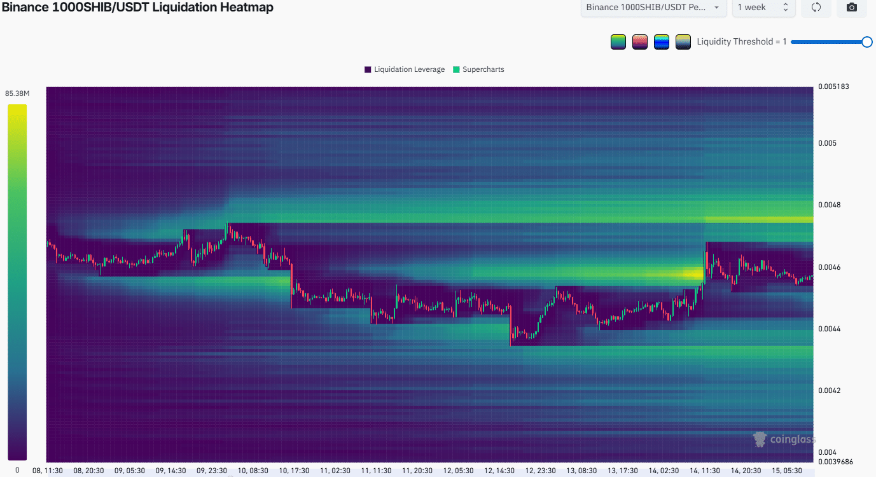Click the 11, 11:30 time axis label

click(375, 471)
